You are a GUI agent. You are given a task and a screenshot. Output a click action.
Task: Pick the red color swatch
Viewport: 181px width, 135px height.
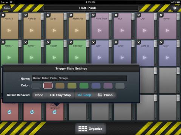pos(48,85)
